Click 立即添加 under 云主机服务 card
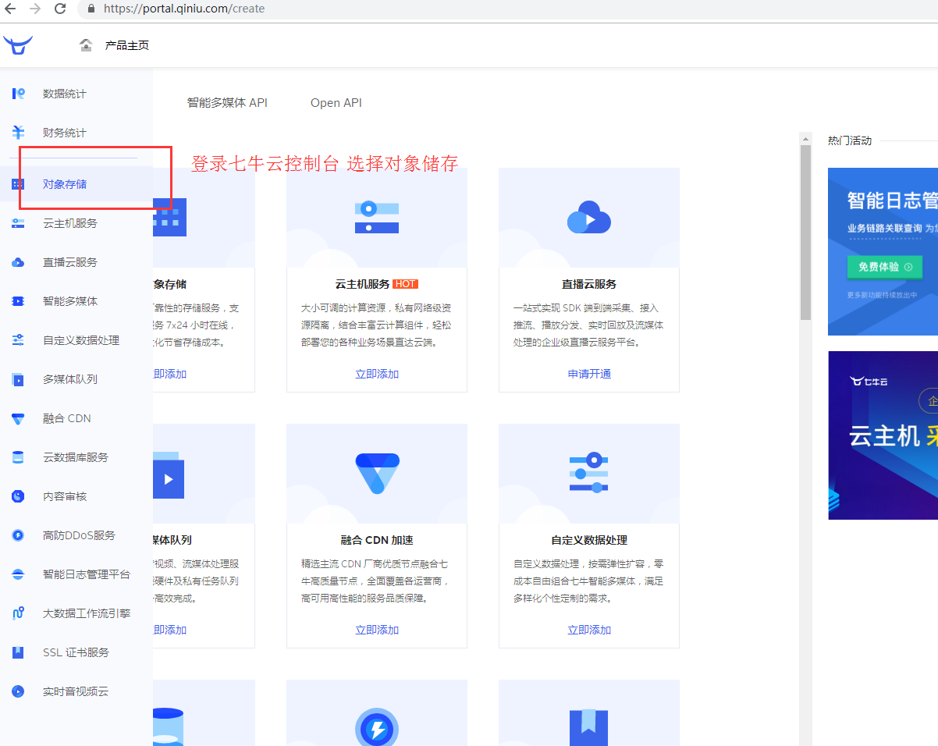This screenshot has height=746, width=938. 377,374
